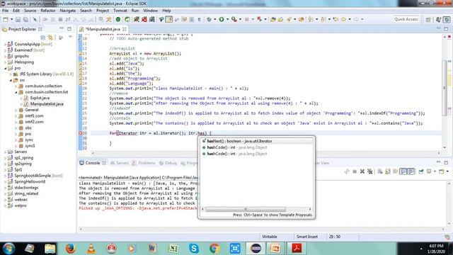
Task: Open the Refactor menu
Action: 48,11
